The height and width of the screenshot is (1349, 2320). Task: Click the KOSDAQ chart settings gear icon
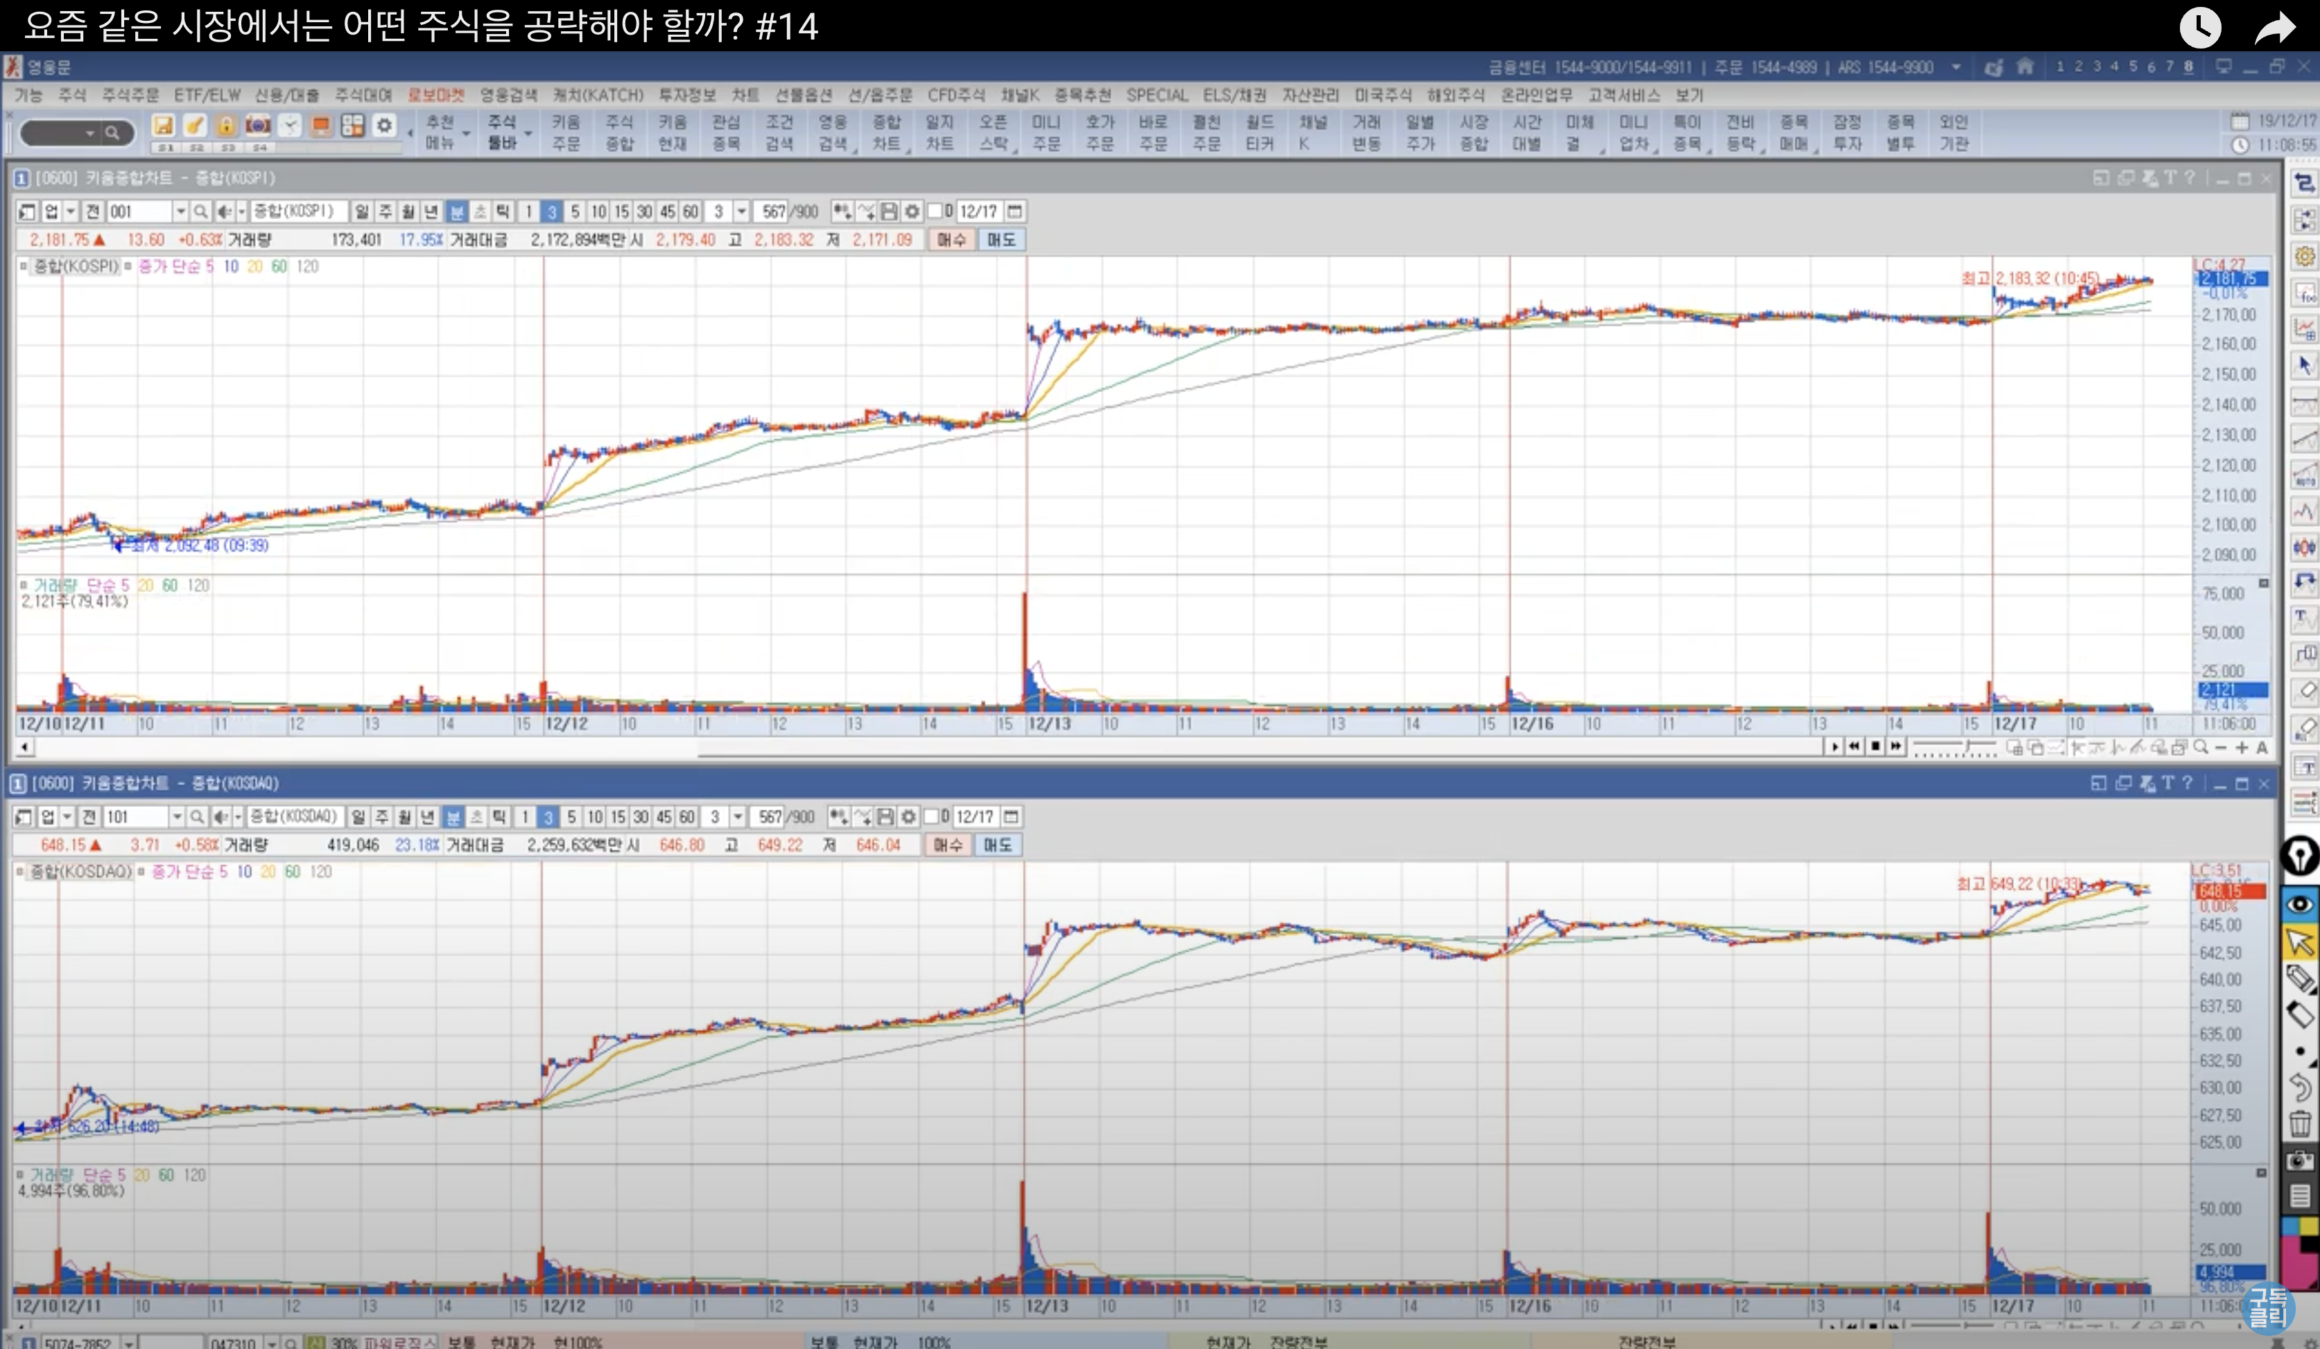coord(908,817)
